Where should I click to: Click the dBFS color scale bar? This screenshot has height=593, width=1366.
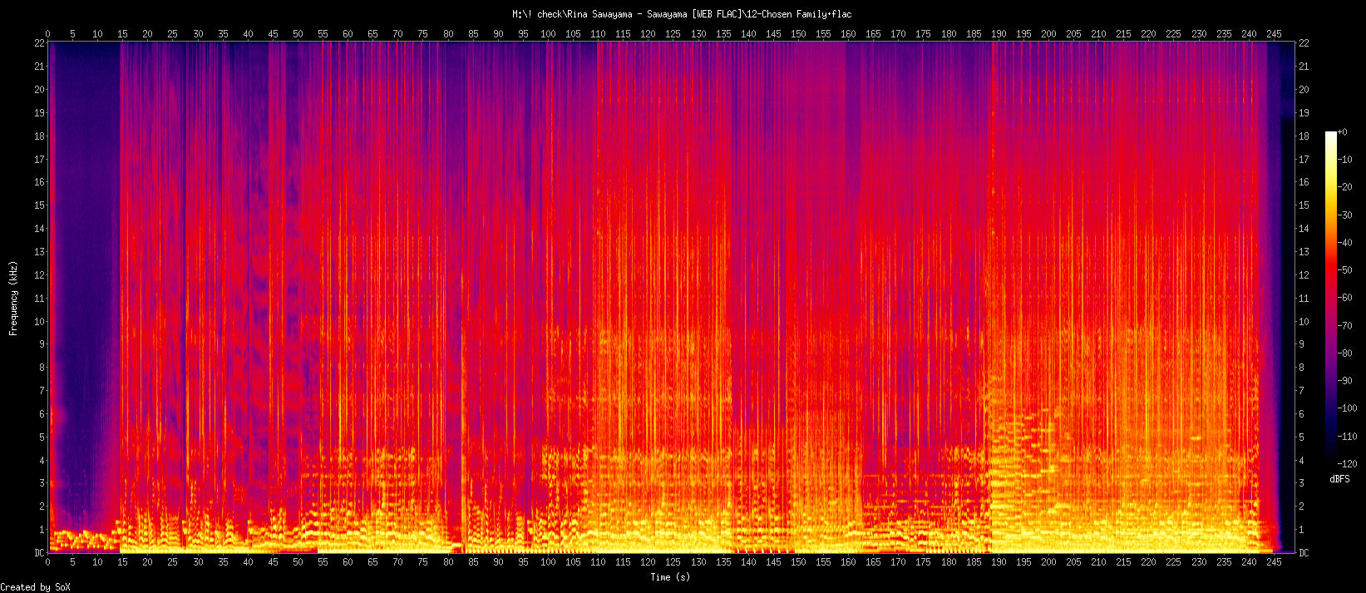[x=1331, y=298]
